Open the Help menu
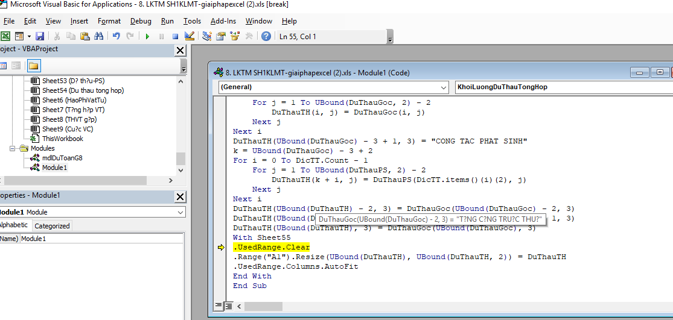The height and width of the screenshot is (320, 673). point(289,21)
